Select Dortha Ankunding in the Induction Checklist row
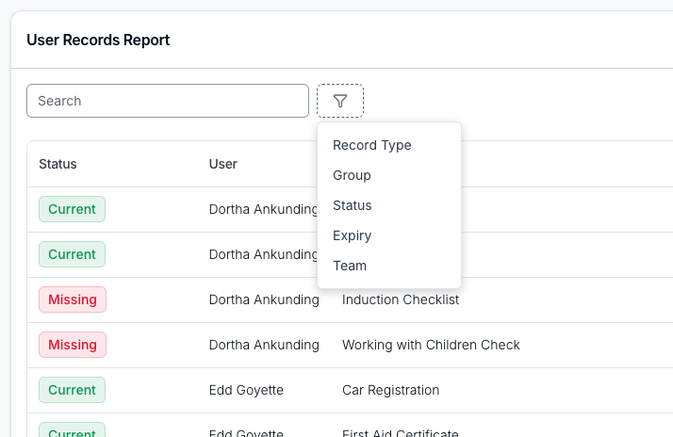The image size is (673, 437). pyautogui.click(x=264, y=299)
